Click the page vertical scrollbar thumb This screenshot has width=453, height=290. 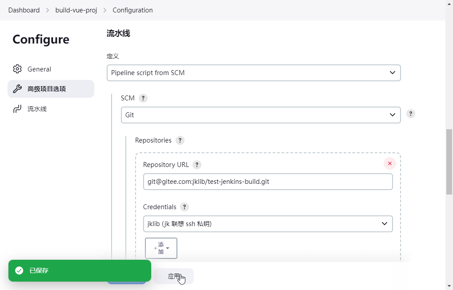[x=449, y=162]
